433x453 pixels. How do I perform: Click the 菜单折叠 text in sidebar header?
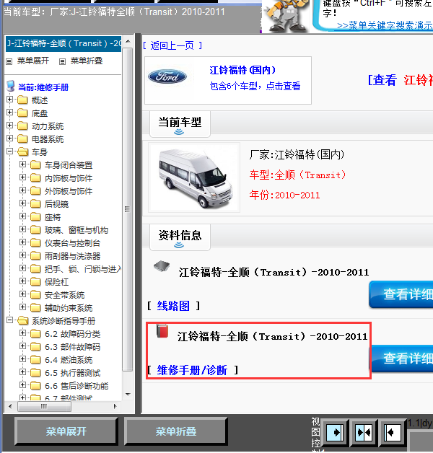[87, 61]
